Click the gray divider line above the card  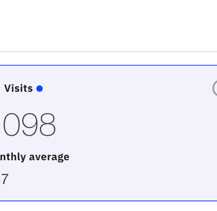108,51
